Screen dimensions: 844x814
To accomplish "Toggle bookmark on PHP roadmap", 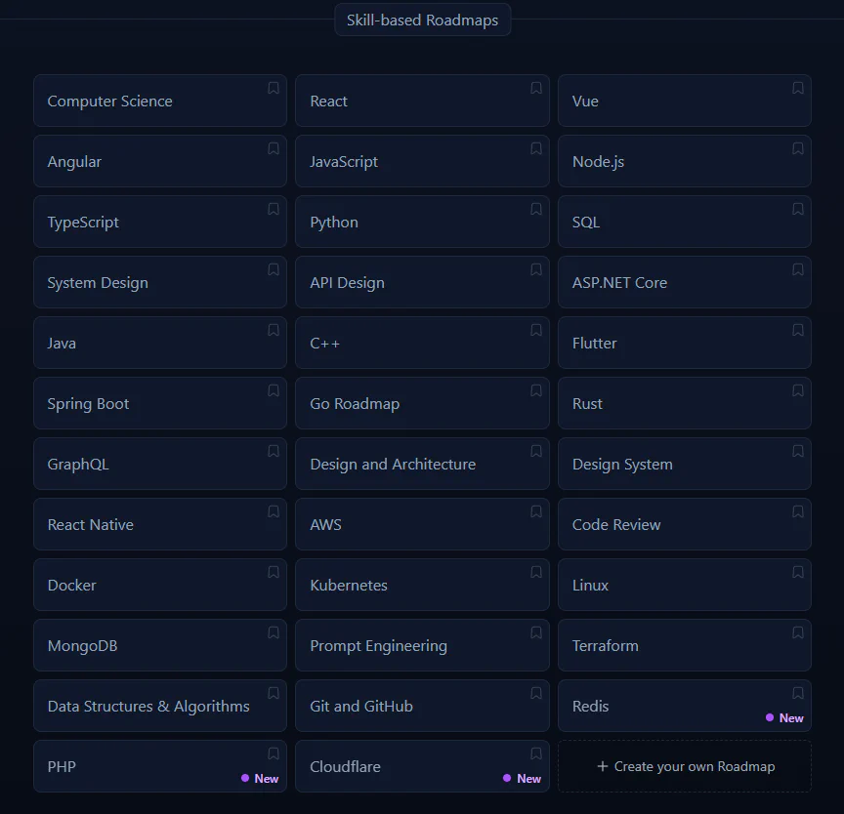I will point(274,753).
